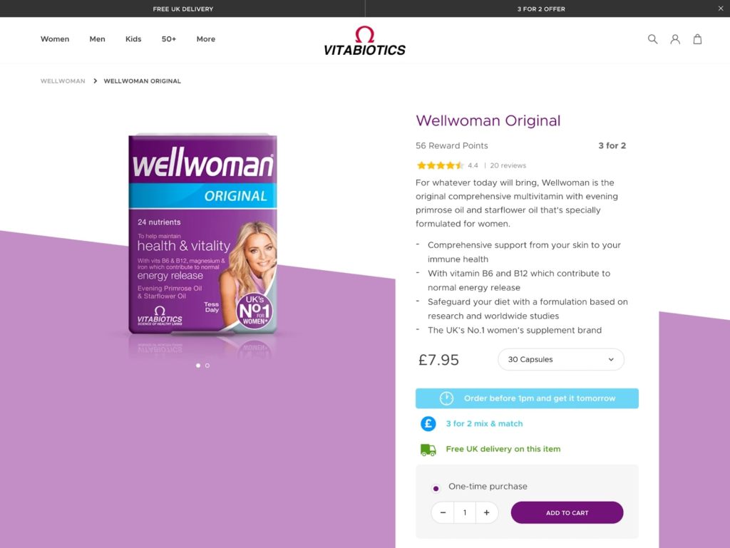This screenshot has height=548, width=730.
Task: Switch to the second product image dot
Action: (x=207, y=366)
